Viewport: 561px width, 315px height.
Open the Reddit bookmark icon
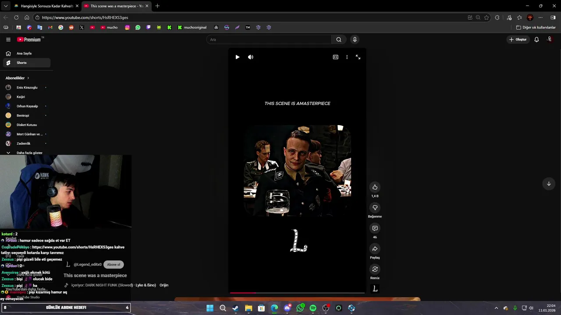(71, 27)
